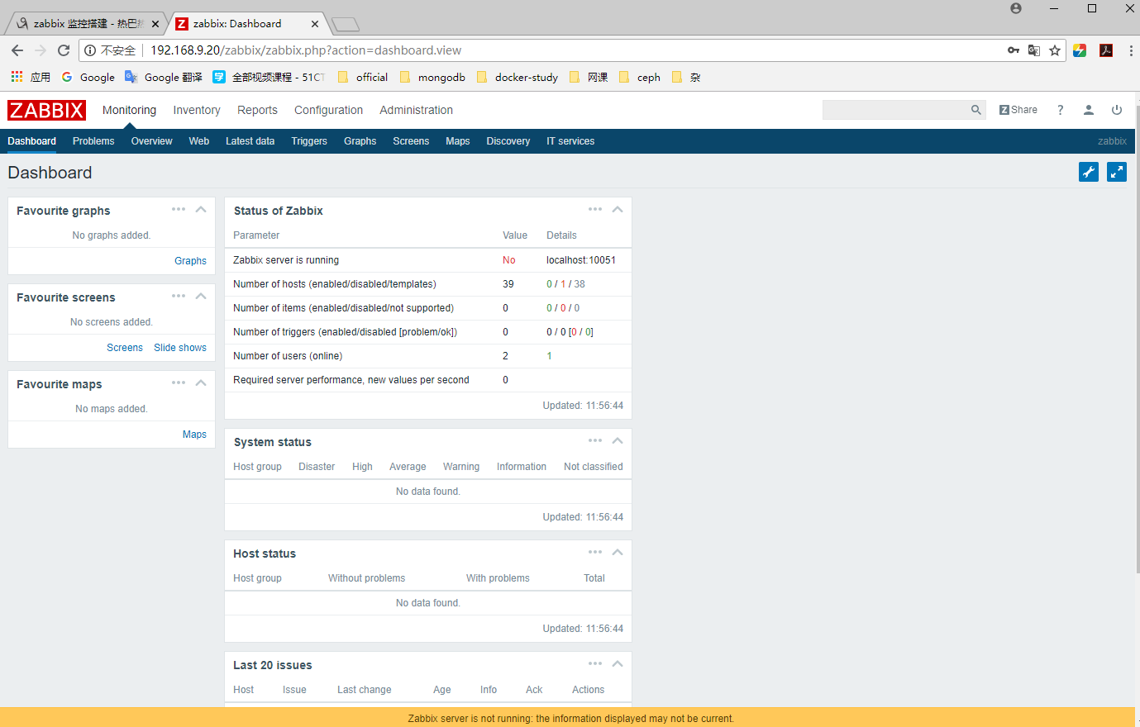Collapse the Favourite graphs widget
The image size is (1140, 727).
[201, 210]
